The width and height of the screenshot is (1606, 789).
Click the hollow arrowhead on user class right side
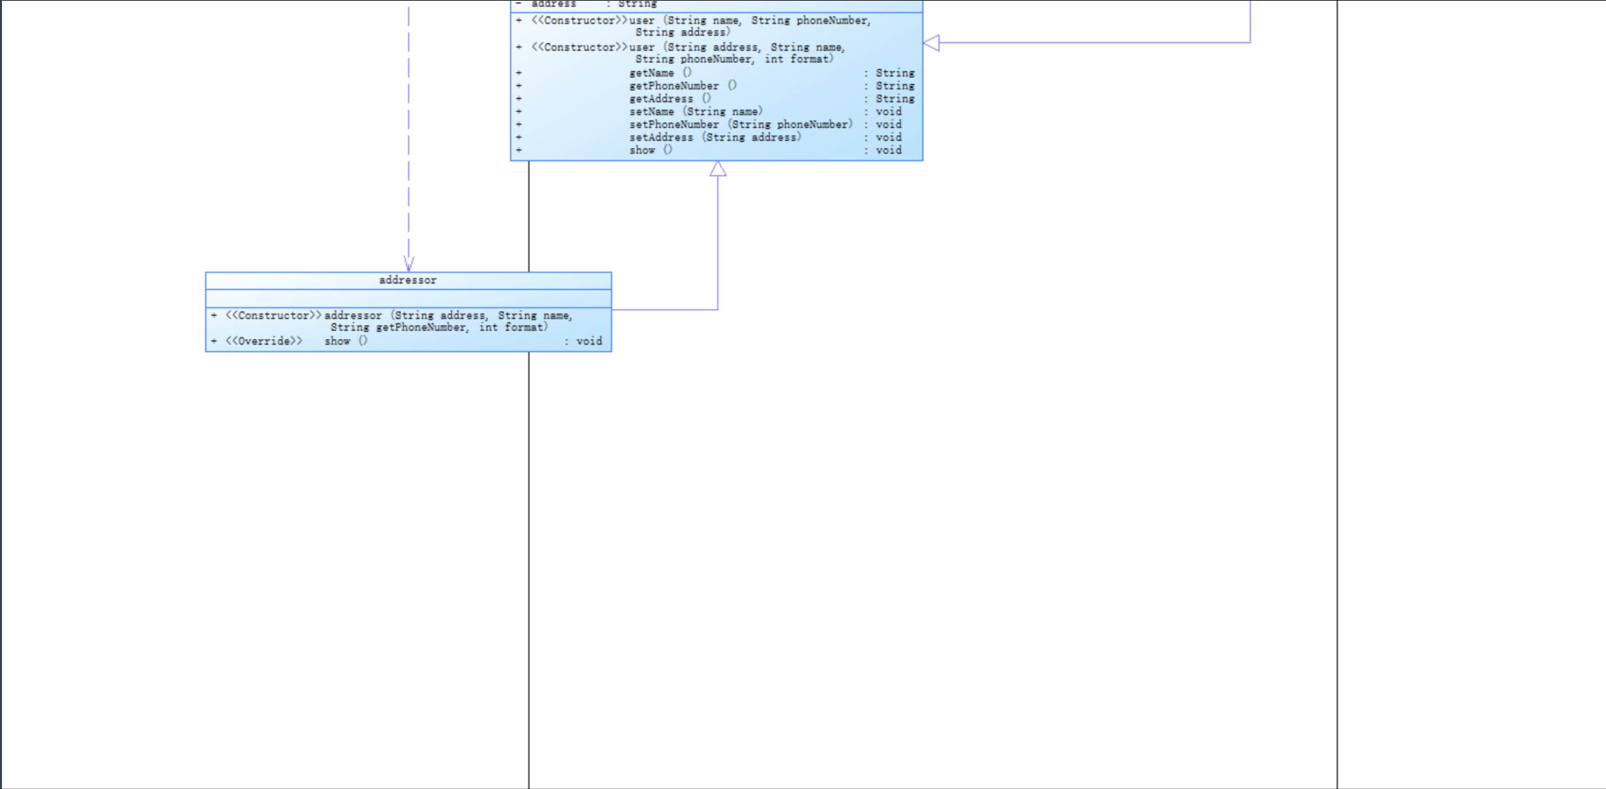click(x=932, y=44)
